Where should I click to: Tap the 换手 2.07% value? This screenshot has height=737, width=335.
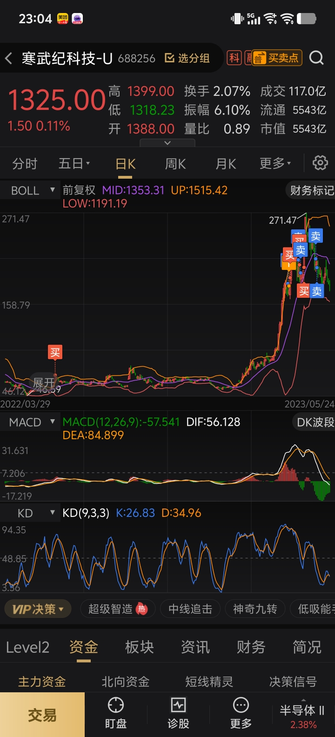tap(217, 91)
